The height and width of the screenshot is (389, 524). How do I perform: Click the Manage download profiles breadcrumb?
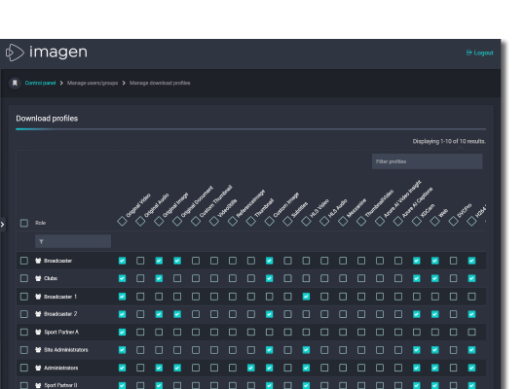coord(160,83)
